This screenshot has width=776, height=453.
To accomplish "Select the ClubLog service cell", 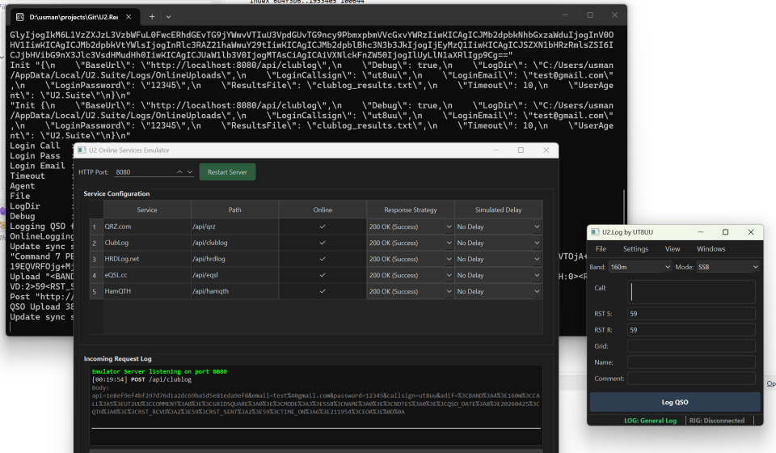I will pos(147,243).
